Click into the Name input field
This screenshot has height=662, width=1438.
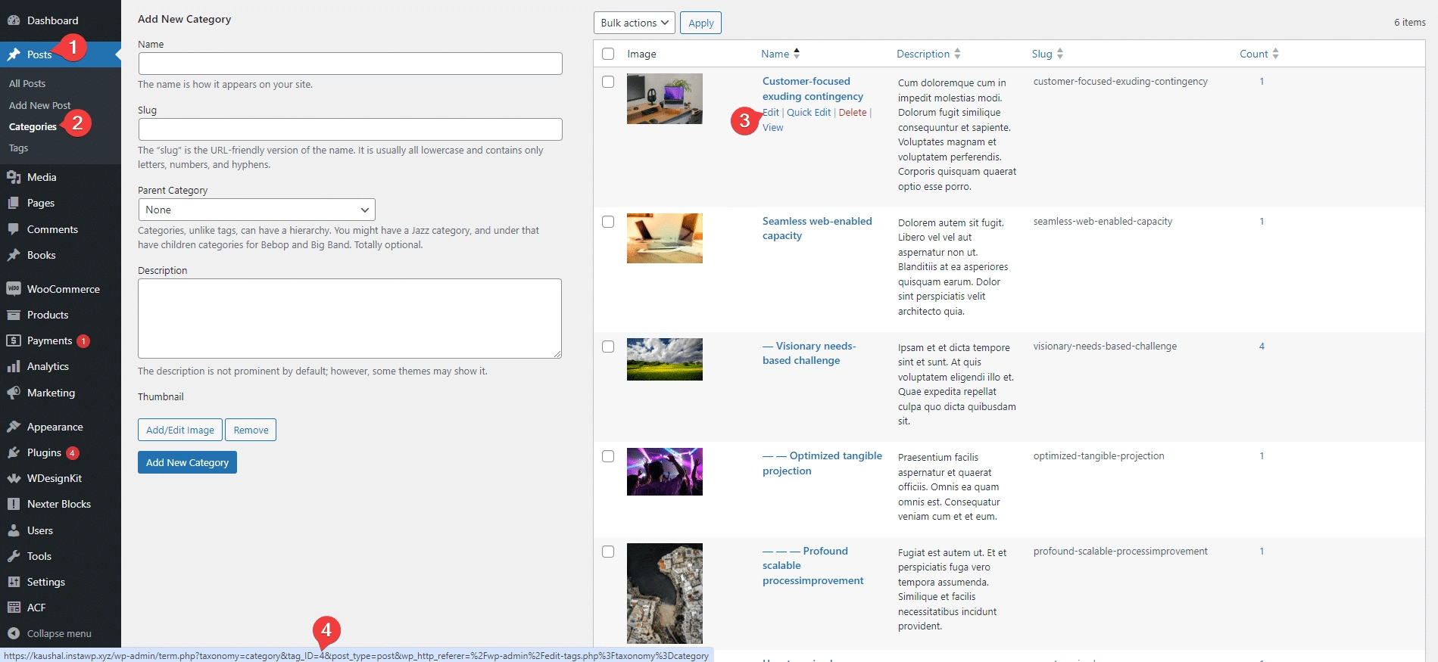coord(350,64)
